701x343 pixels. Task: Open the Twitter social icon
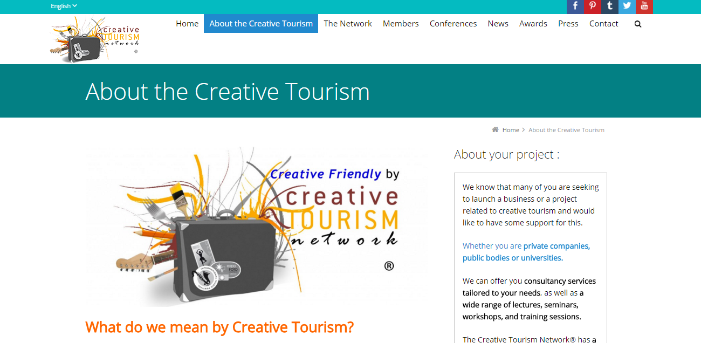click(627, 6)
